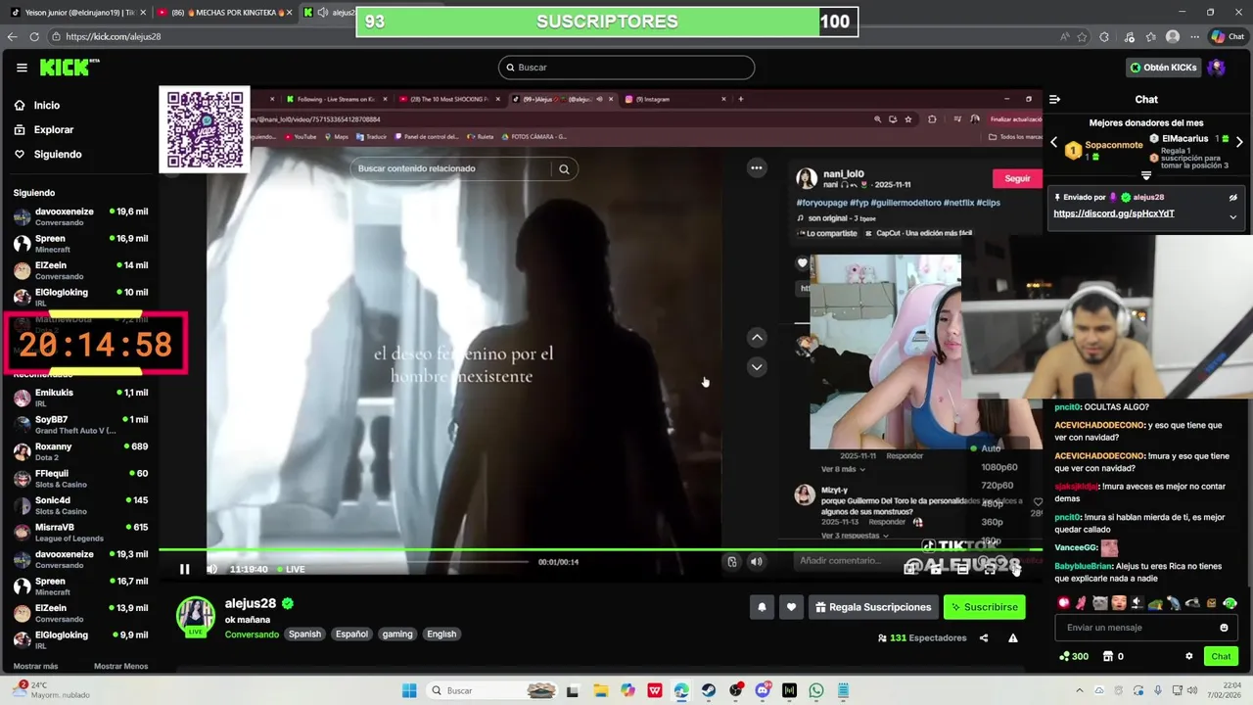Collapse the pinned message chevron
The height and width of the screenshot is (705, 1253).
1233,216
